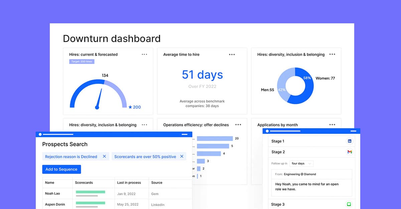The image size is (401, 209).
Task: Open the Operations efficiency: offer declines menu
Action: [238, 125]
